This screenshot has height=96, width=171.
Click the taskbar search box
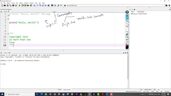[x=20, y=94]
